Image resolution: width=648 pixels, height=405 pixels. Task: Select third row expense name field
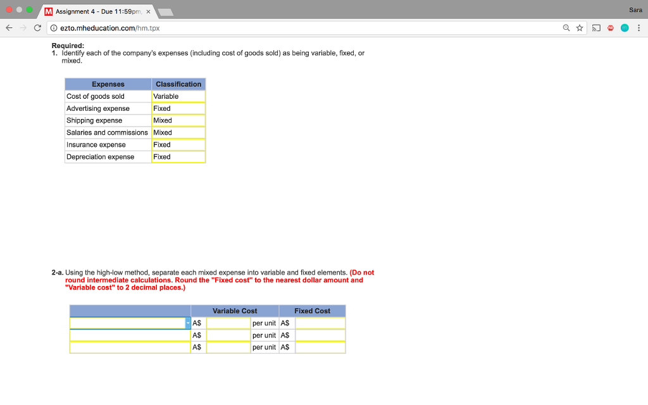click(x=130, y=347)
